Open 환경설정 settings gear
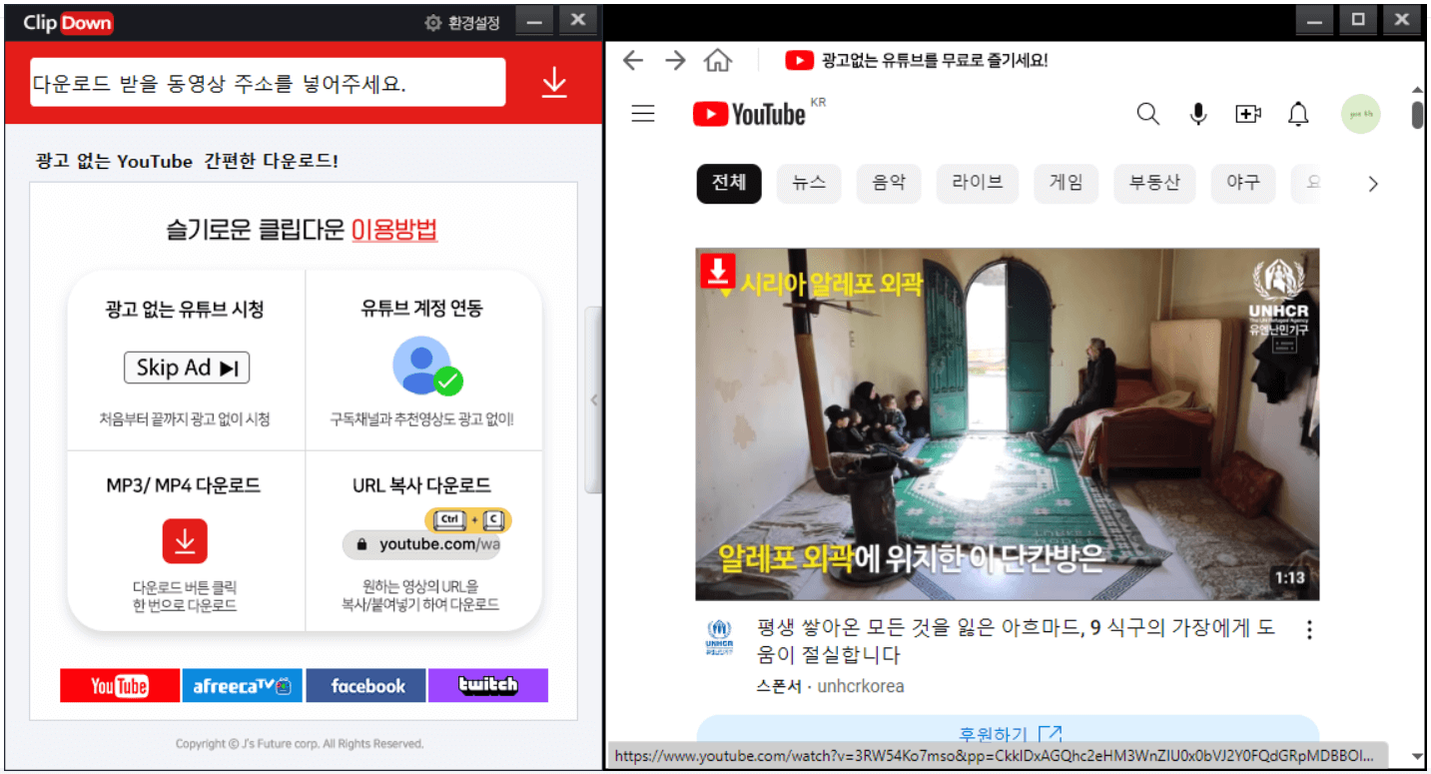The image size is (1431, 774). (x=462, y=23)
